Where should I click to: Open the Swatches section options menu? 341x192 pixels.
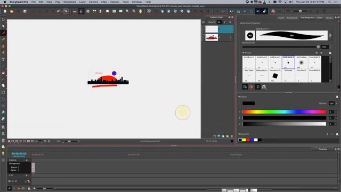click(x=337, y=134)
